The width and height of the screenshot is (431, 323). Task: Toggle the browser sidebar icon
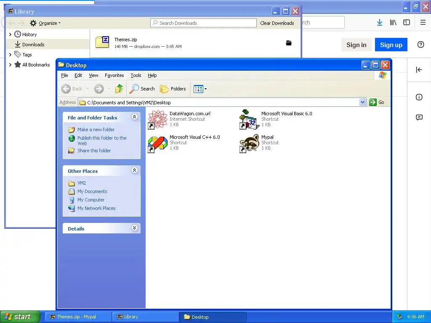[407, 23]
